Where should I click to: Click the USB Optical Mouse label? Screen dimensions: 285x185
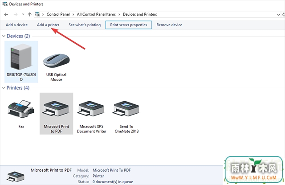pos(56,77)
